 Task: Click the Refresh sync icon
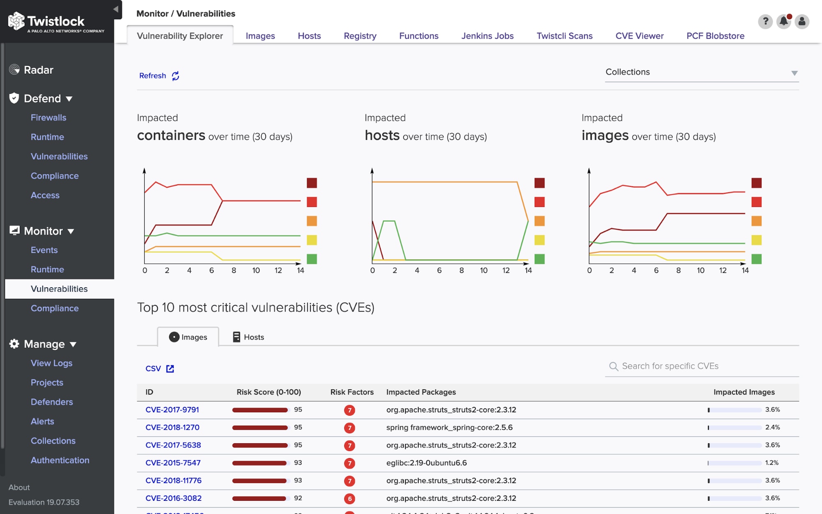click(176, 76)
